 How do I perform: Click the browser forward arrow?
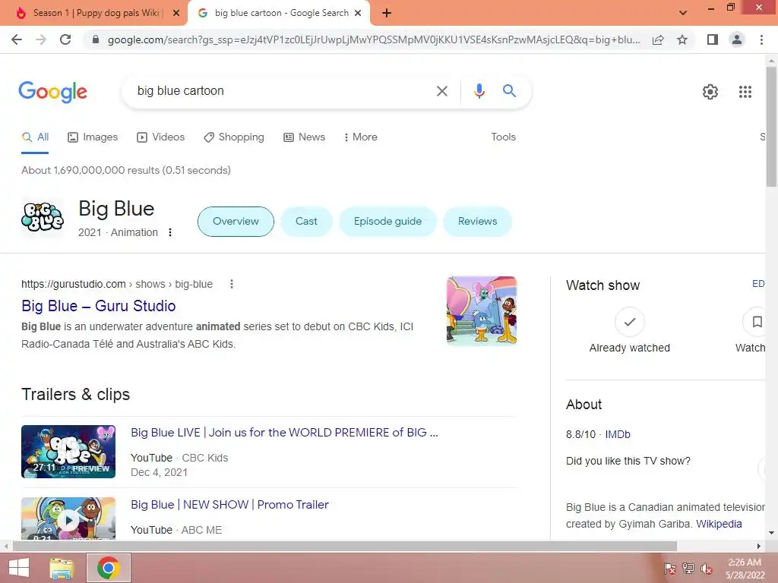(x=41, y=39)
